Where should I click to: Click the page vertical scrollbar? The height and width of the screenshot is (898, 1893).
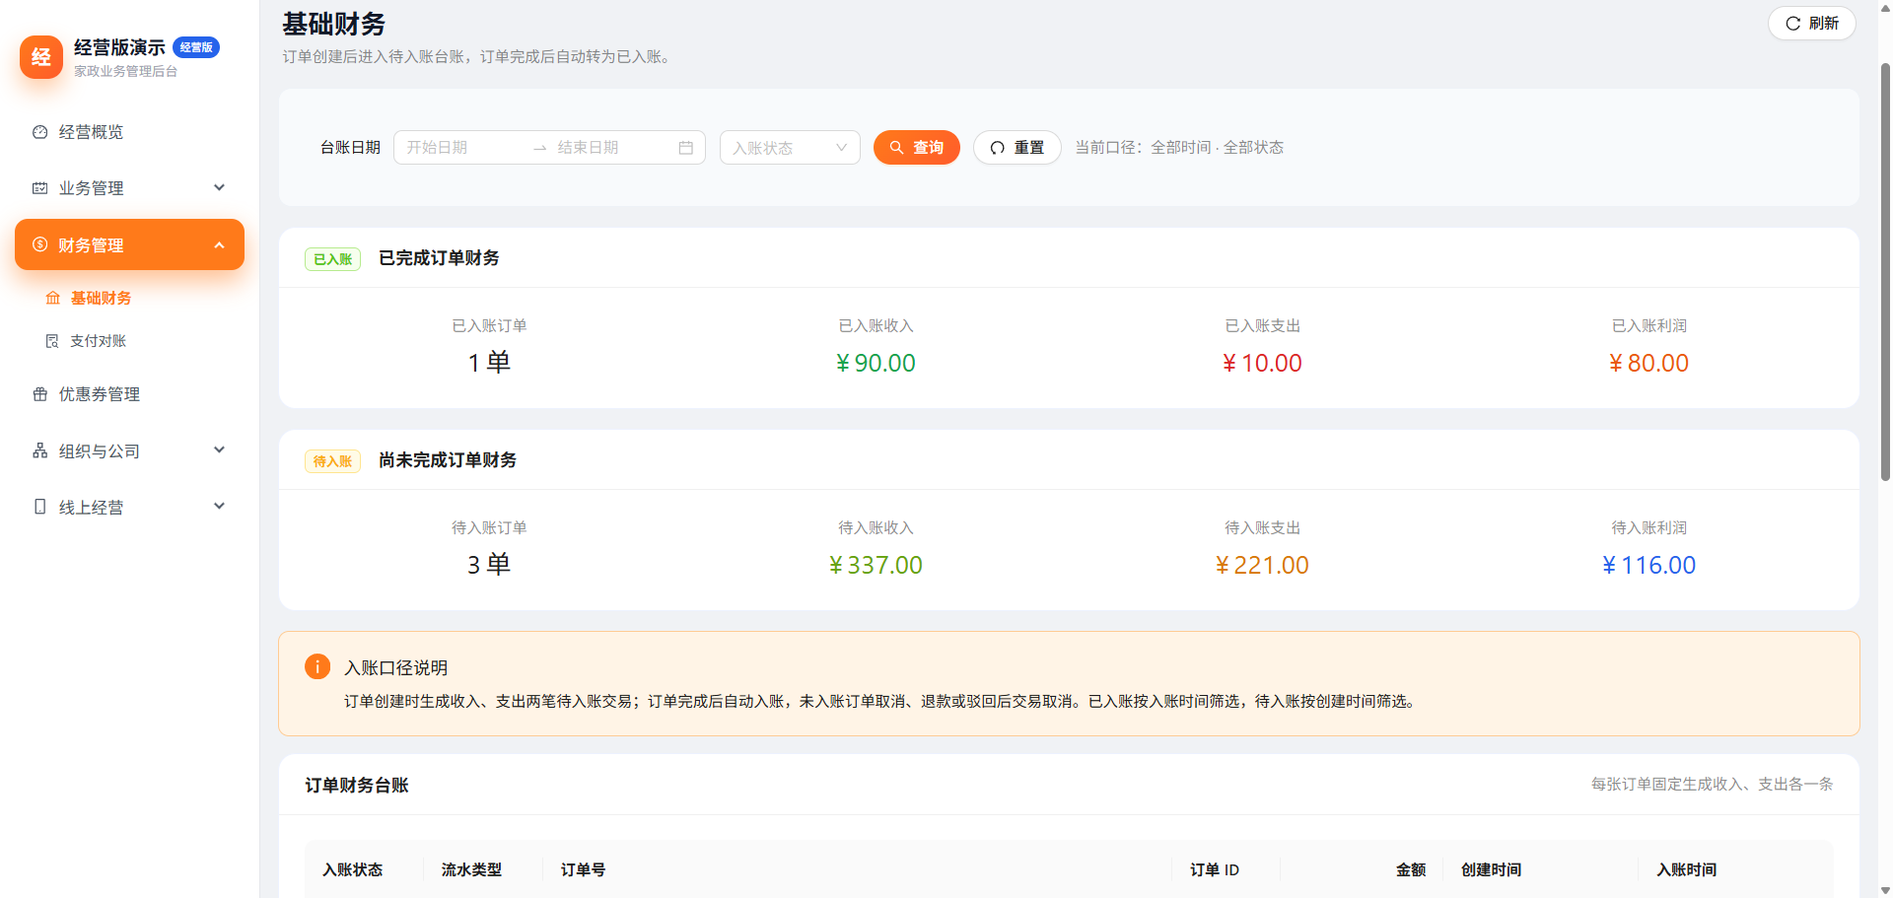(x=1885, y=271)
